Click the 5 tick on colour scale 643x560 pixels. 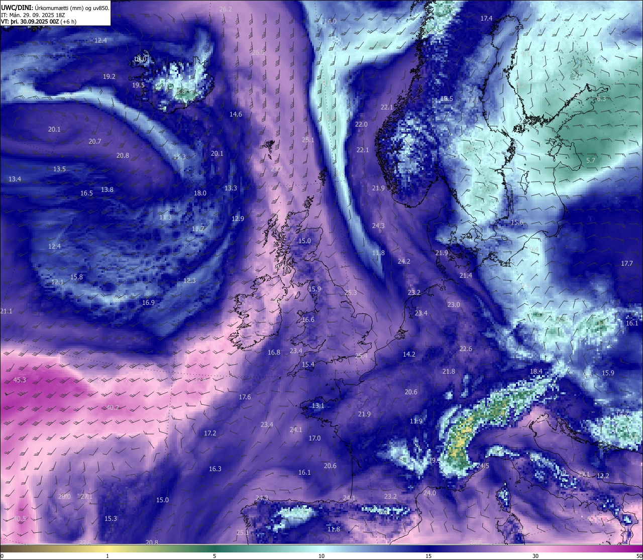pyautogui.click(x=215, y=556)
